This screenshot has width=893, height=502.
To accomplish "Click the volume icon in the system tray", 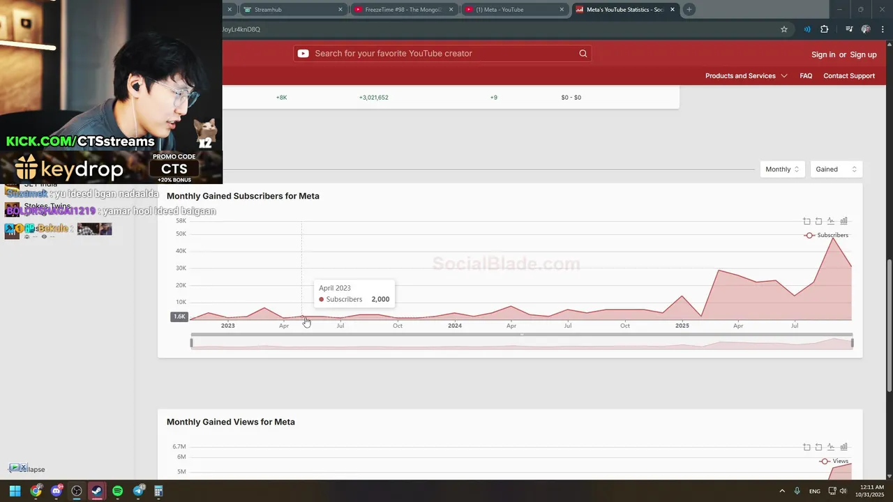I will (x=843, y=491).
